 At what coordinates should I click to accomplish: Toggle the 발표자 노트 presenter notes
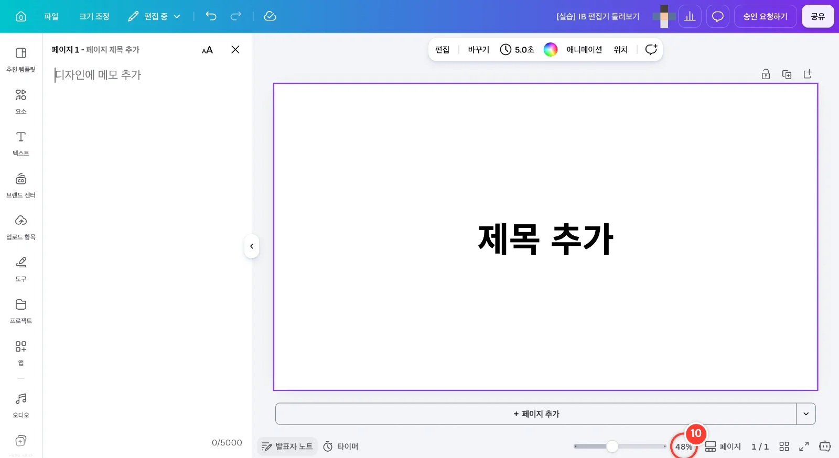point(287,446)
